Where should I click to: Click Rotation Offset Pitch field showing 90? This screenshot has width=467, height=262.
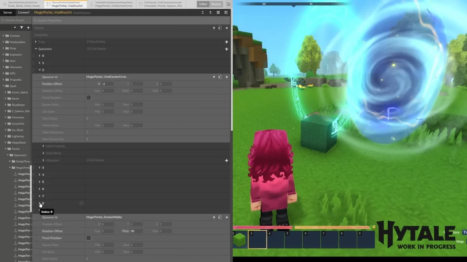coord(137,231)
